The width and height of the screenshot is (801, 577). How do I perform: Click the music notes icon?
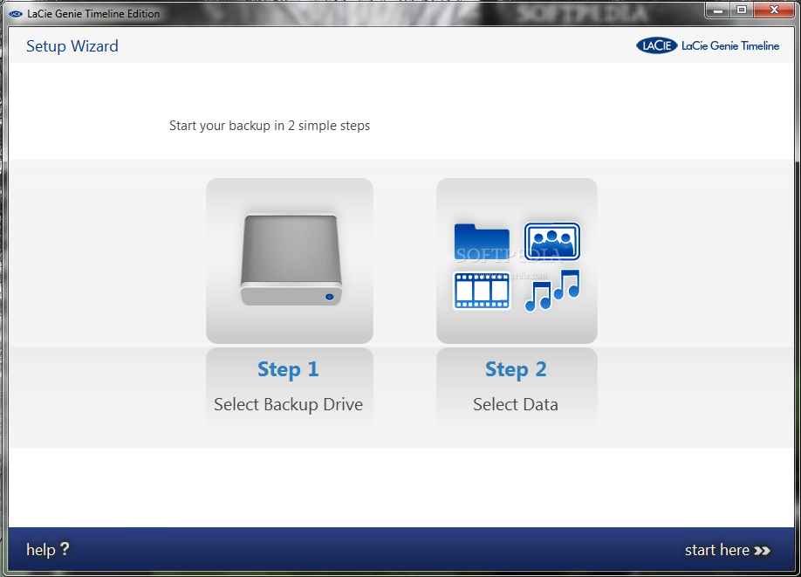[x=552, y=291]
